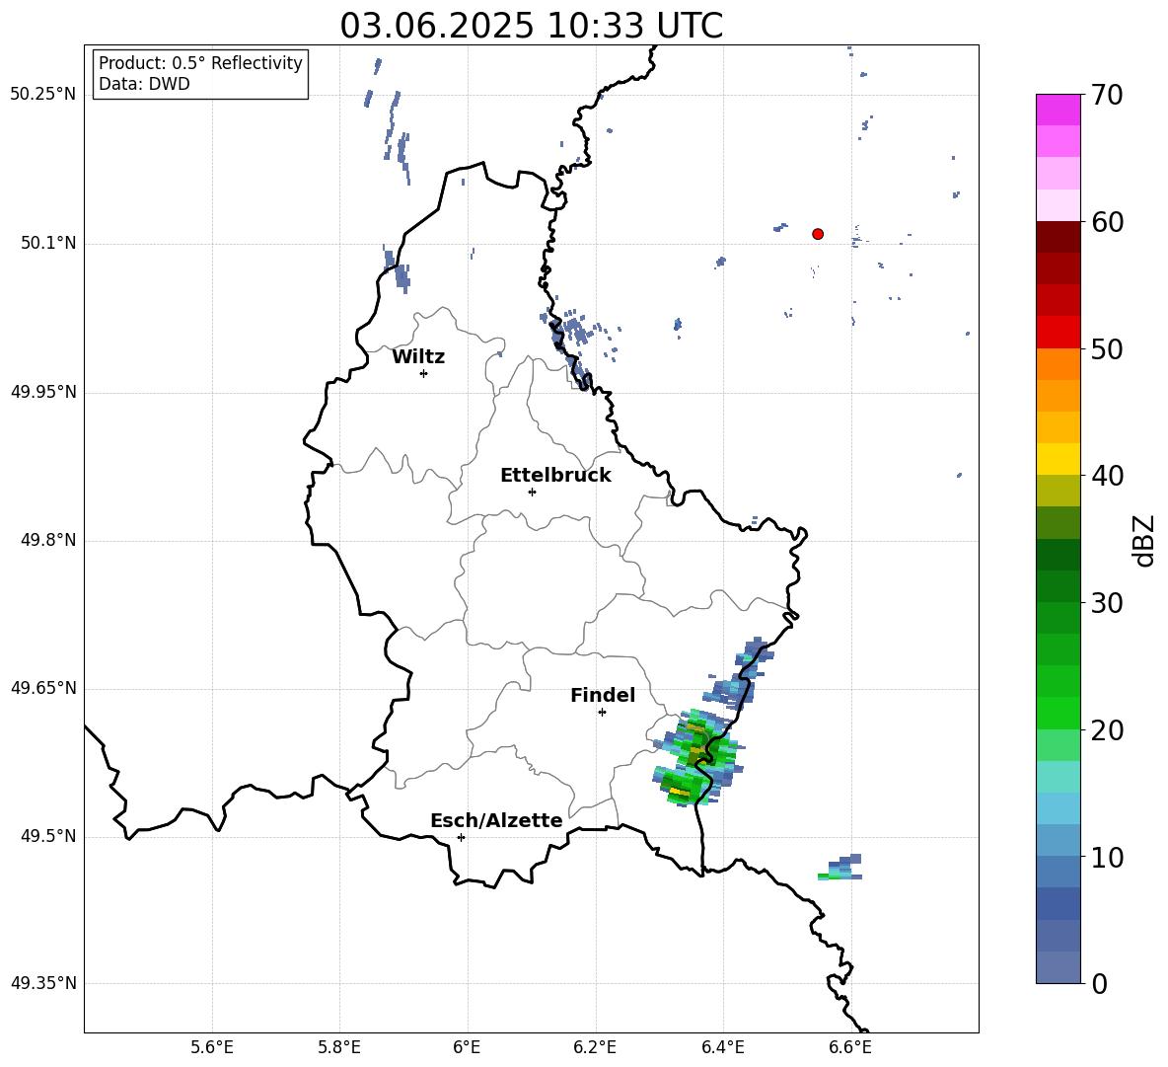Click the colorbar value 20

[x=1108, y=730]
